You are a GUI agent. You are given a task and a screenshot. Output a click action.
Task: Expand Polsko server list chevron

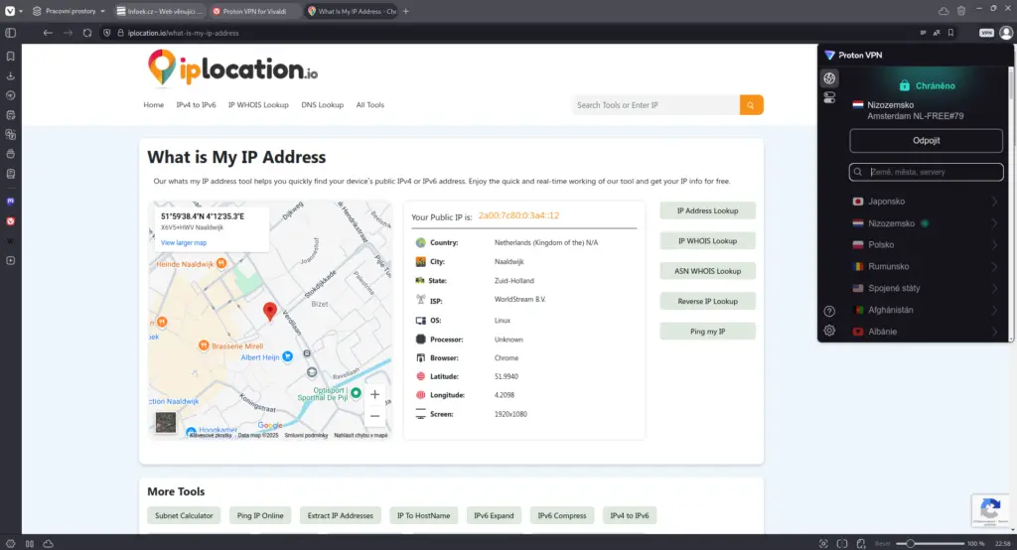(x=994, y=245)
